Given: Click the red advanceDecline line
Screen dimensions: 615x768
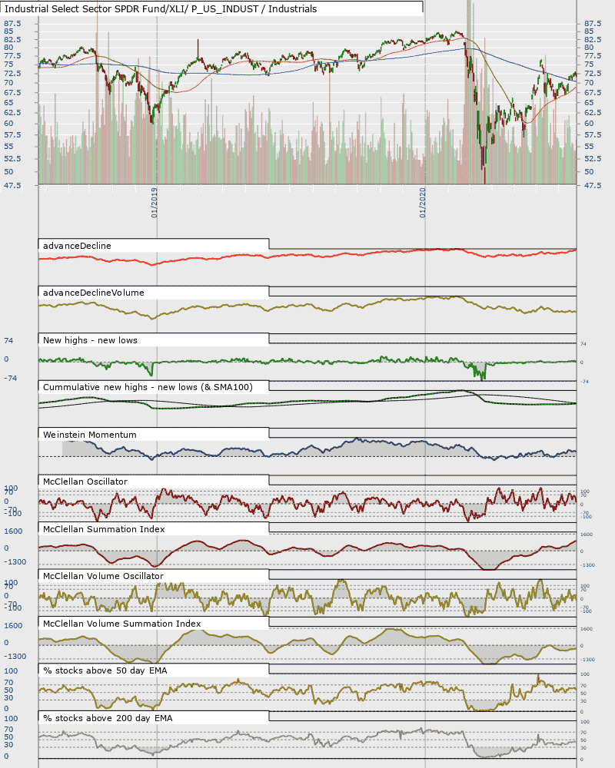Looking at the screenshot, I should pos(294,255).
